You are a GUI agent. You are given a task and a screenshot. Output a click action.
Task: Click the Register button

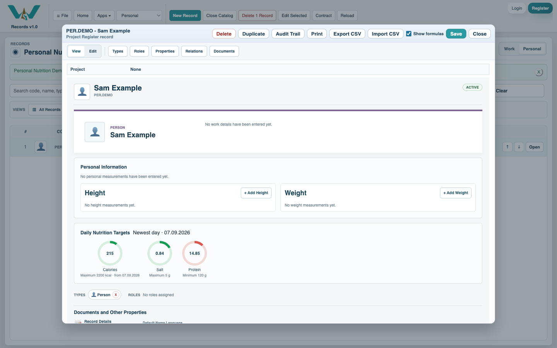[540, 8]
